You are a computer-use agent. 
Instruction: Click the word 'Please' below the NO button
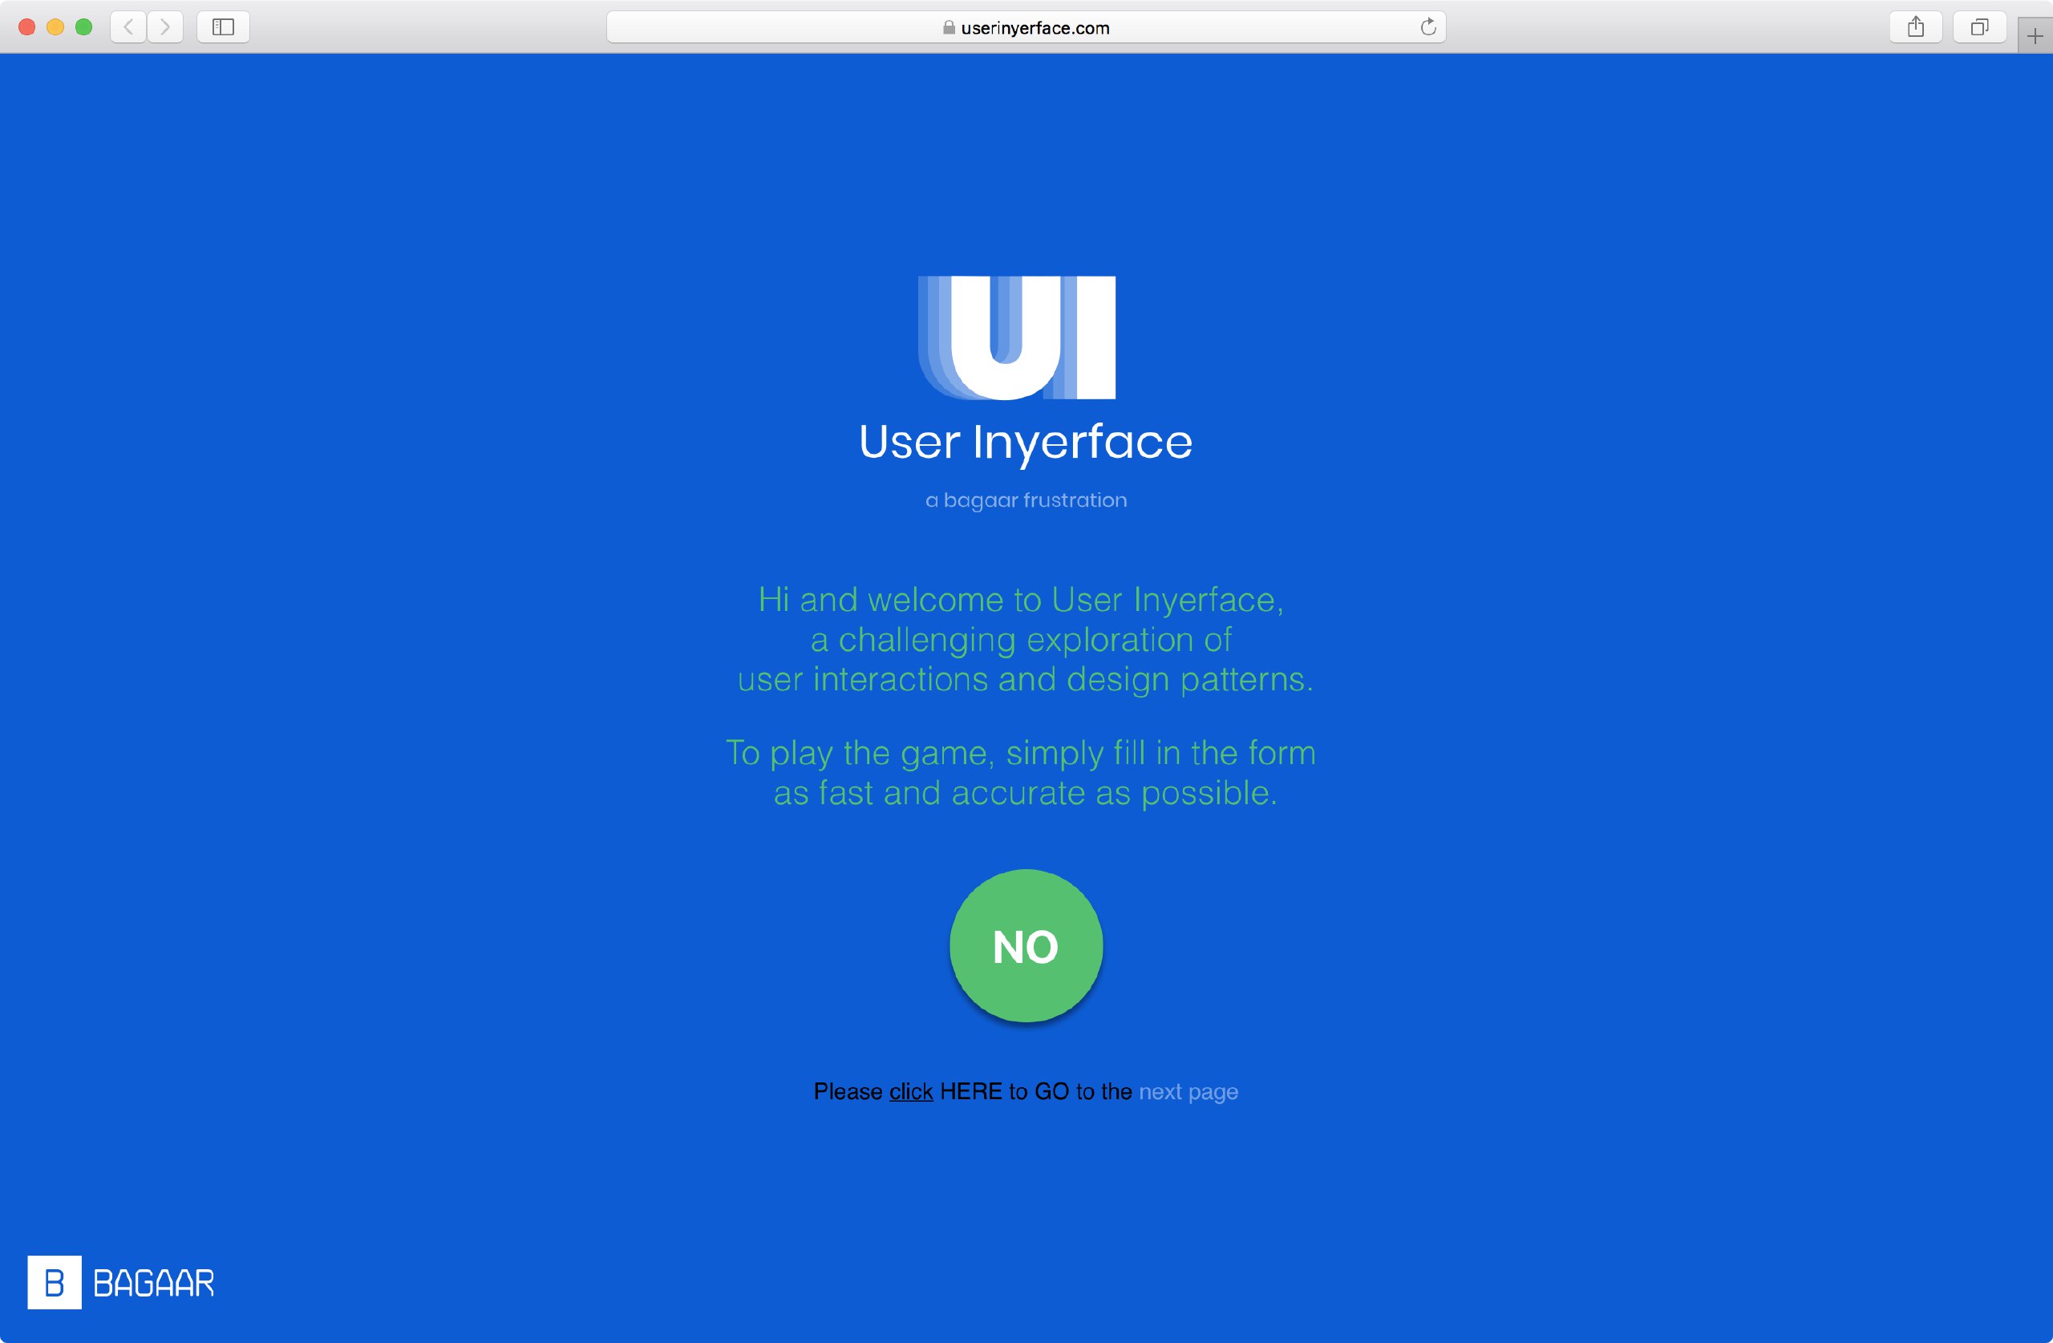pyautogui.click(x=848, y=1091)
